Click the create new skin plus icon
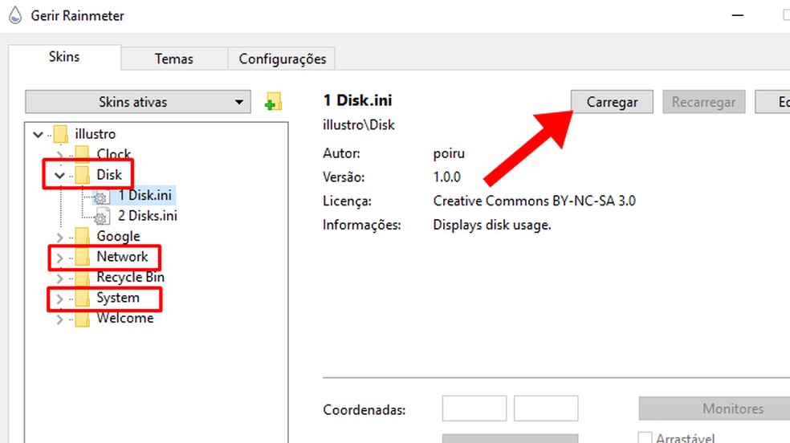Screen dimensions: 790x443 pyautogui.click(x=273, y=102)
